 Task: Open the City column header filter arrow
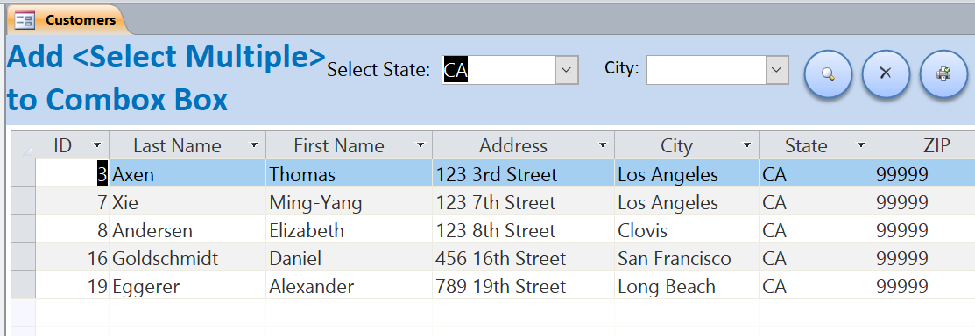[x=746, y=145]
